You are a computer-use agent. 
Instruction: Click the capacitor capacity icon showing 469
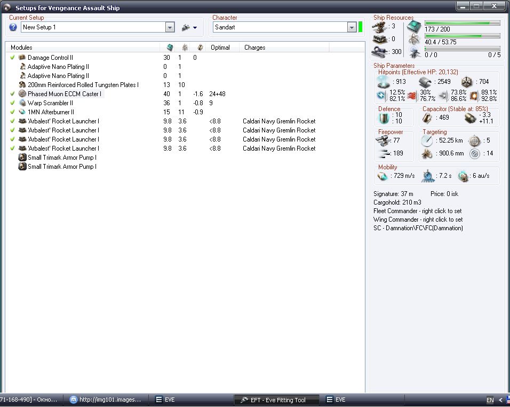[427, 118]
